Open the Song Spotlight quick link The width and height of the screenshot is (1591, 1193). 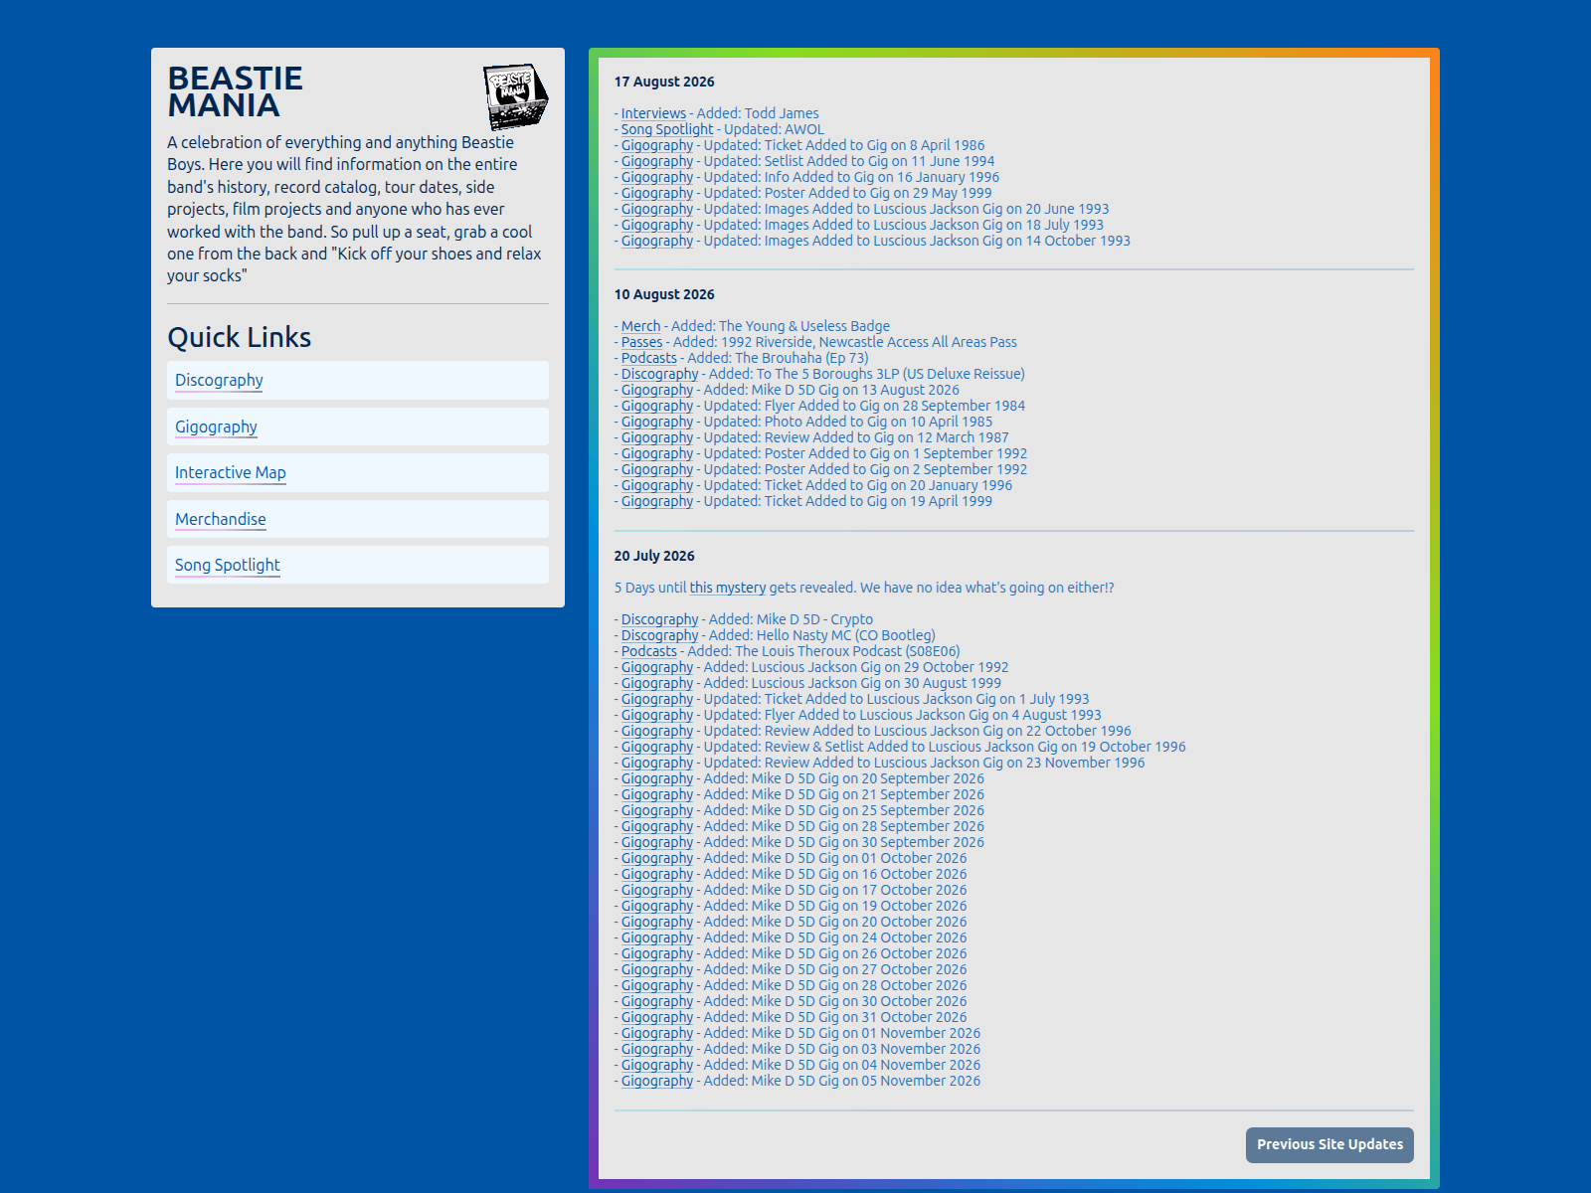[x=227, y=565]
